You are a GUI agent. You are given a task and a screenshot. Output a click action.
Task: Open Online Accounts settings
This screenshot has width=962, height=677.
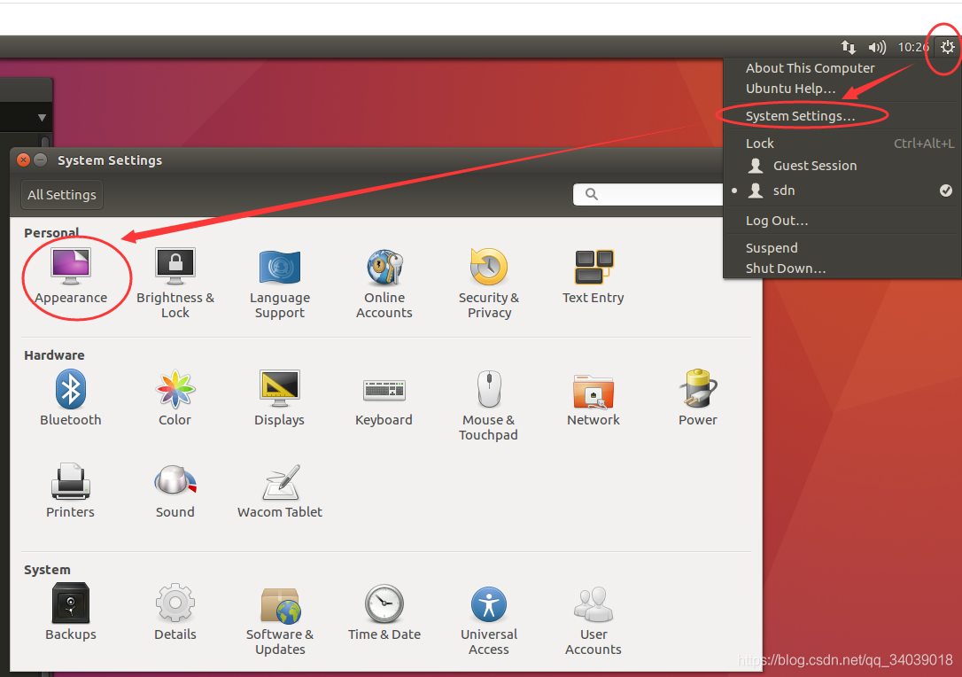(384, 283)
